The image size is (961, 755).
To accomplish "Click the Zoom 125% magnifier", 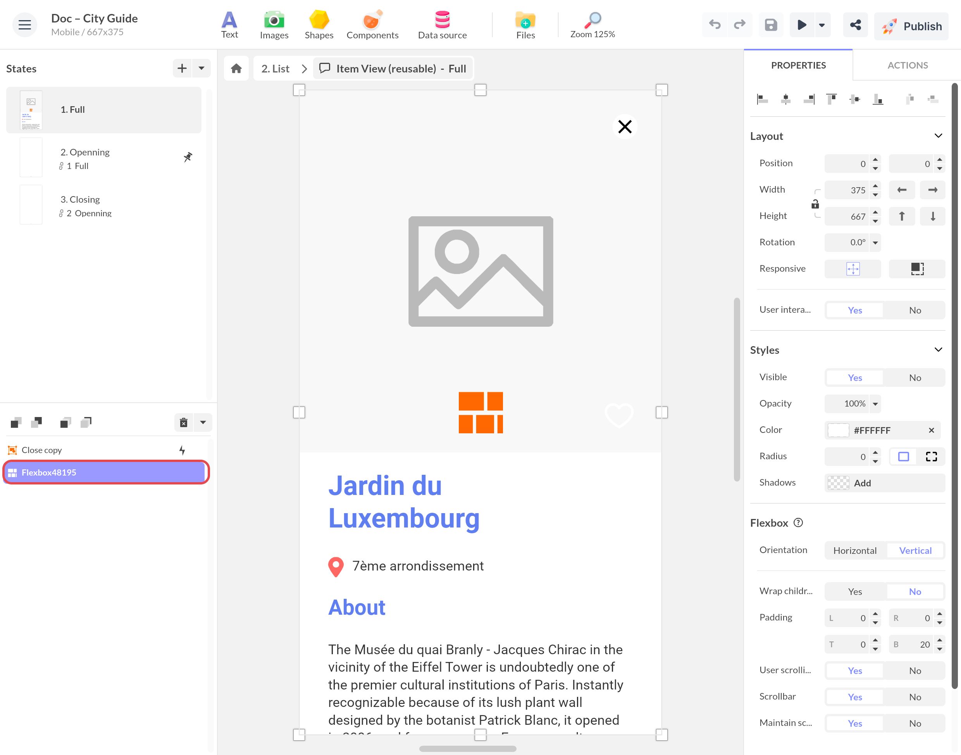I will pyautogui.click(x=592, y=25).
